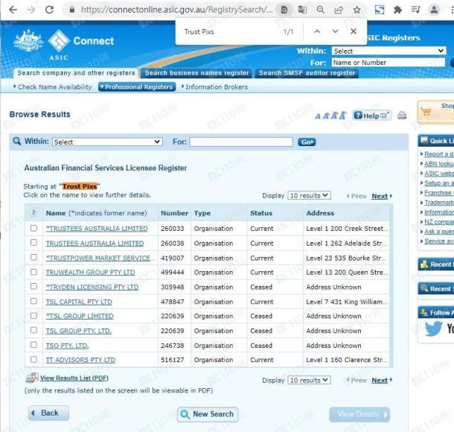Select the smallest text size A icon
454x432 pixels.
coord(318,116)
